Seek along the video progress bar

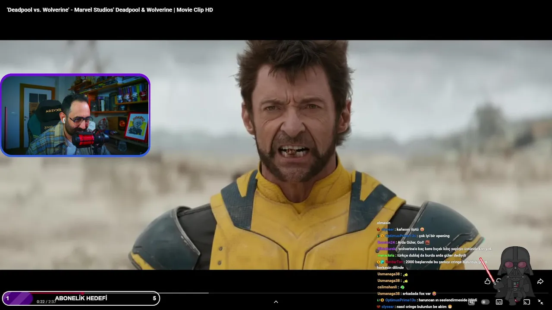(x=276, y=293)
